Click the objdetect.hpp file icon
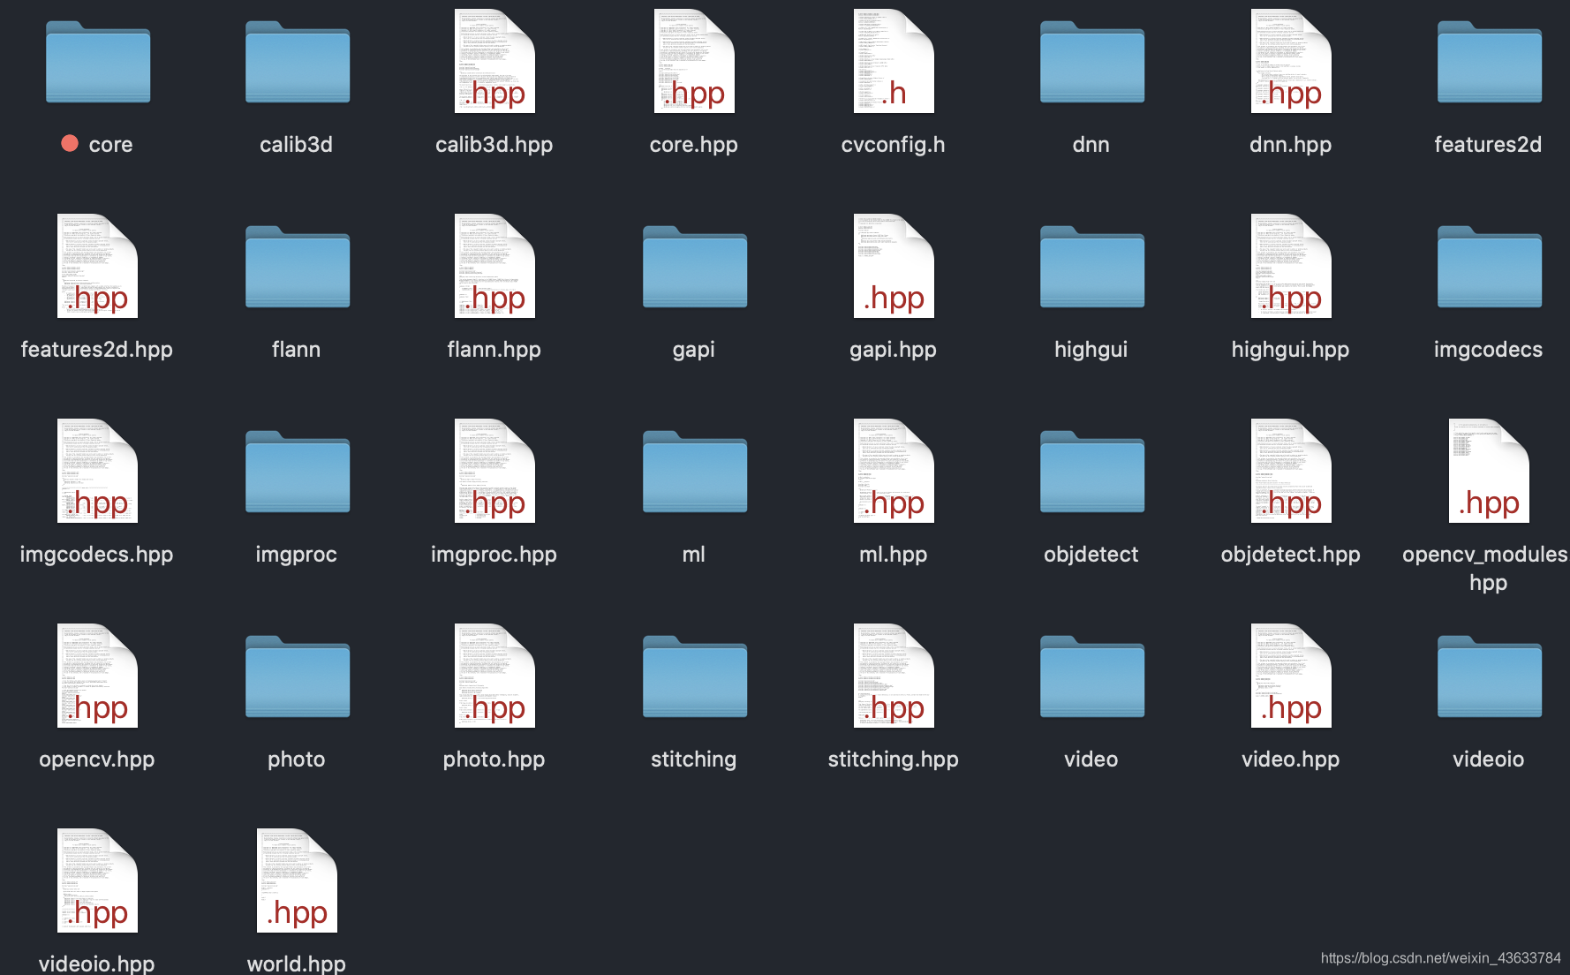Viewport: 1570px width, 975px height. (1291, 471)
